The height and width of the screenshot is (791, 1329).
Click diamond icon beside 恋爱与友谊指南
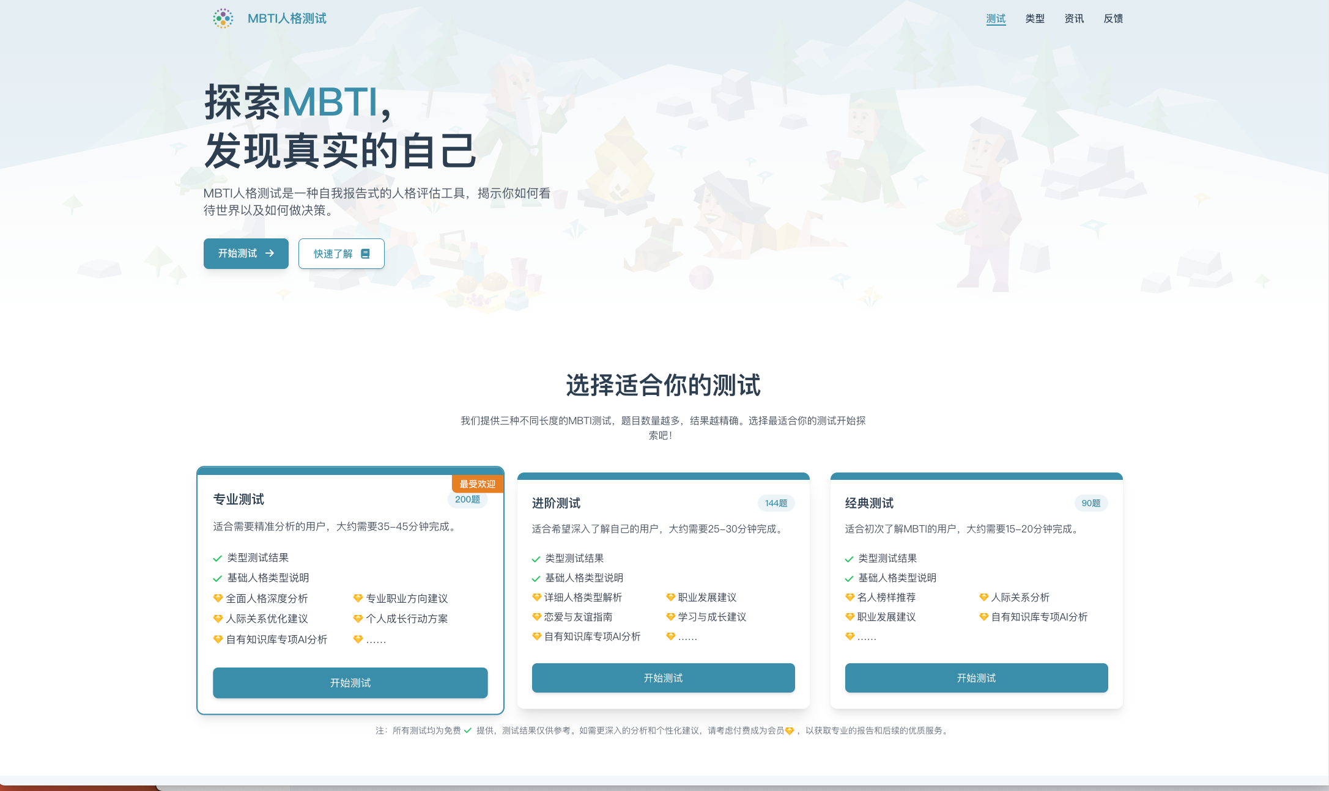pyautogui.click(x=536, y=617)
